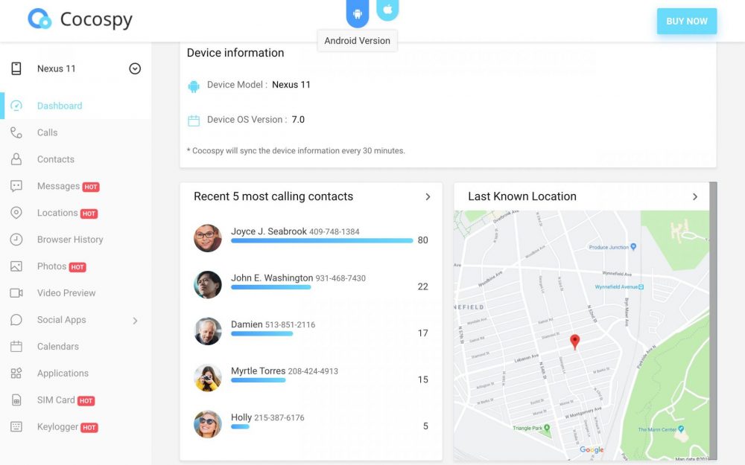Click the Device OS Version value 7.0
Image resolution: width=745 pixels, height=465 pixels.
pos(298,120)
